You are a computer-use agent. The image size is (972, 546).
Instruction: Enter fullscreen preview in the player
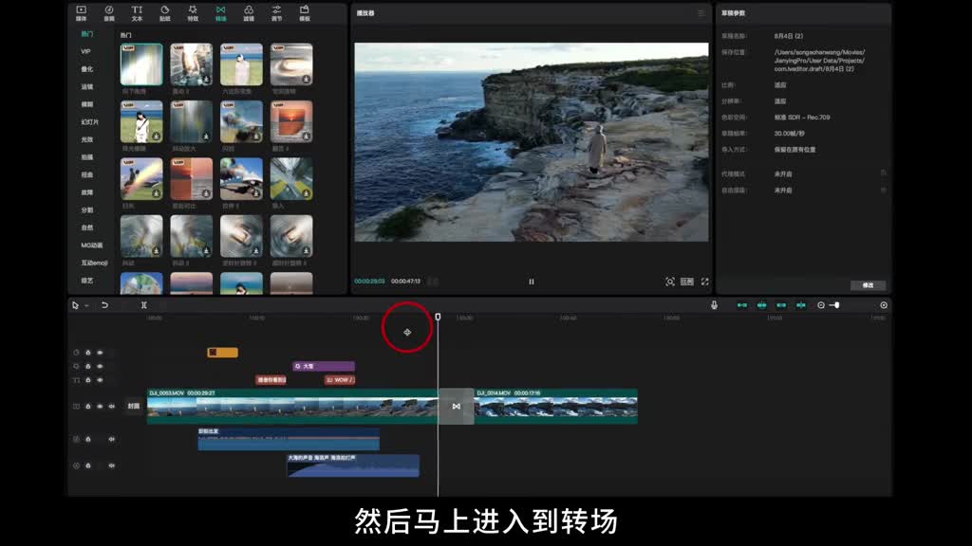click(704, 282)
